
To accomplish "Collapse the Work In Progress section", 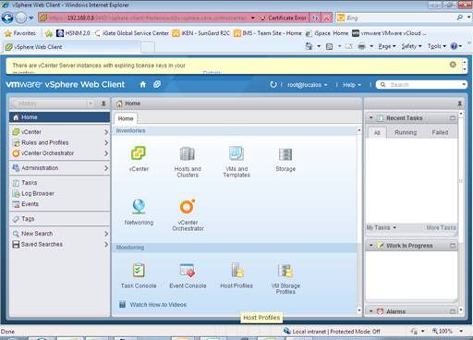I will coord(371,245).
